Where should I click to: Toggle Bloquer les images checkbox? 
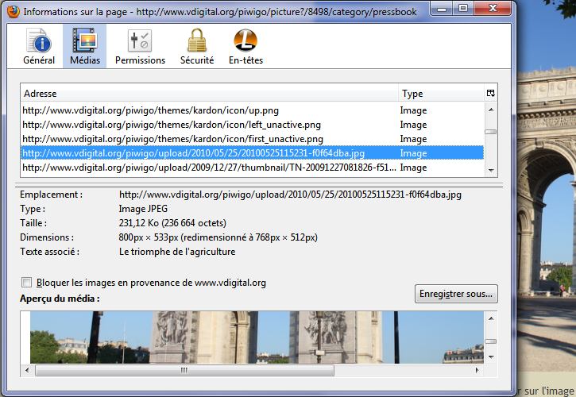pyautogui.click(x=28, y=283)
